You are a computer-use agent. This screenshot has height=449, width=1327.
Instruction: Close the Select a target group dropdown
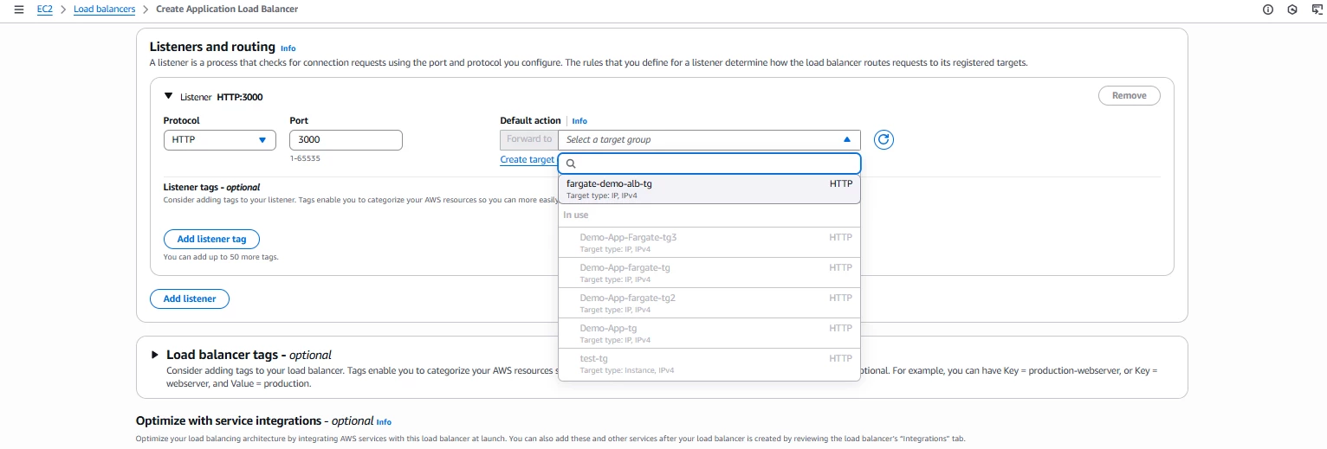click(x=709, y=139)
